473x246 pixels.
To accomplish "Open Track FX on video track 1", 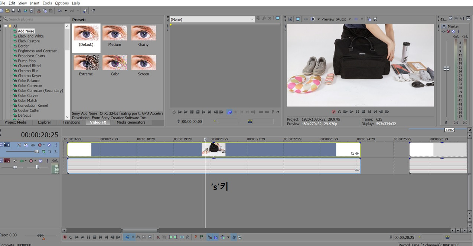I will [x=33, y=145].
